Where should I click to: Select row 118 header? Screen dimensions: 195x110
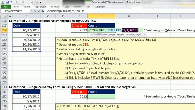pyautogui.click(x=4, y=30)
